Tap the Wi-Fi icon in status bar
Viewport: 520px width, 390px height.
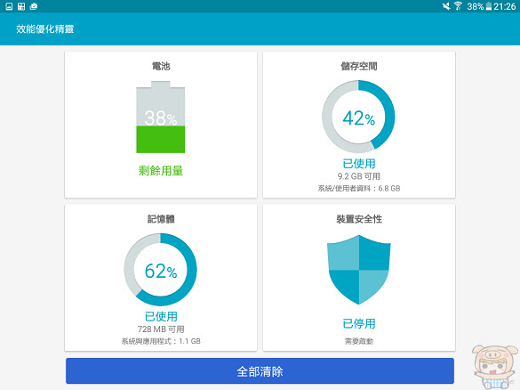[x=458, y=6]
